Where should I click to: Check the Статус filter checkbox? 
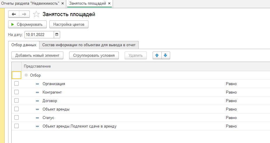(16, 118)
